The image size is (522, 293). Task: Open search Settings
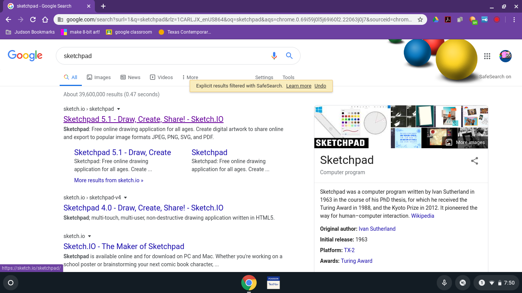(x=264, y=77)
